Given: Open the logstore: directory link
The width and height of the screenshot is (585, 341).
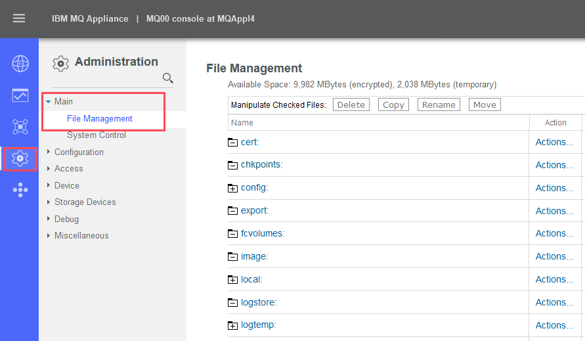Looking at the screenshot, I should coord(259,302).
